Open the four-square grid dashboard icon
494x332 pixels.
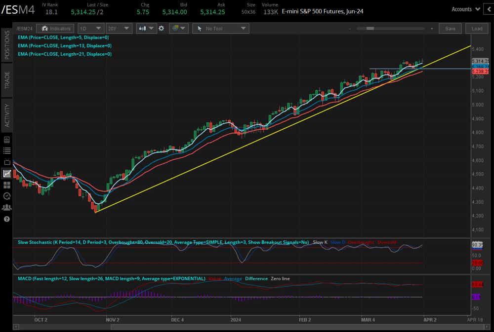pos(7,185)
